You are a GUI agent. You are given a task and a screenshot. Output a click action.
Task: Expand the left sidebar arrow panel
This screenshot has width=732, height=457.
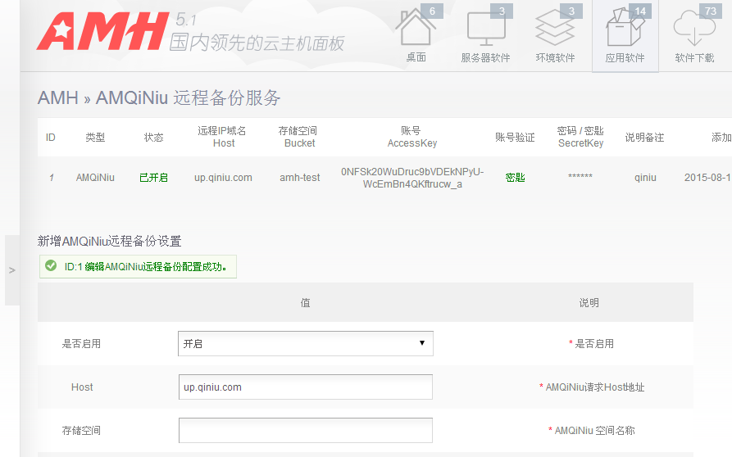click(11, 270)
